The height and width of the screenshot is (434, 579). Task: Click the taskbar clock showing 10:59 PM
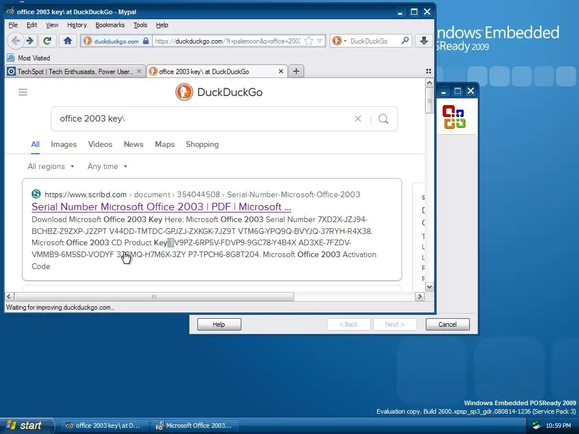pyautogui.click(x=558, y=426)
